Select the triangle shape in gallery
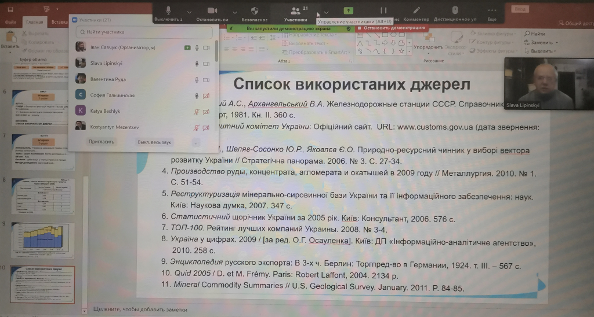 point(361,43)
